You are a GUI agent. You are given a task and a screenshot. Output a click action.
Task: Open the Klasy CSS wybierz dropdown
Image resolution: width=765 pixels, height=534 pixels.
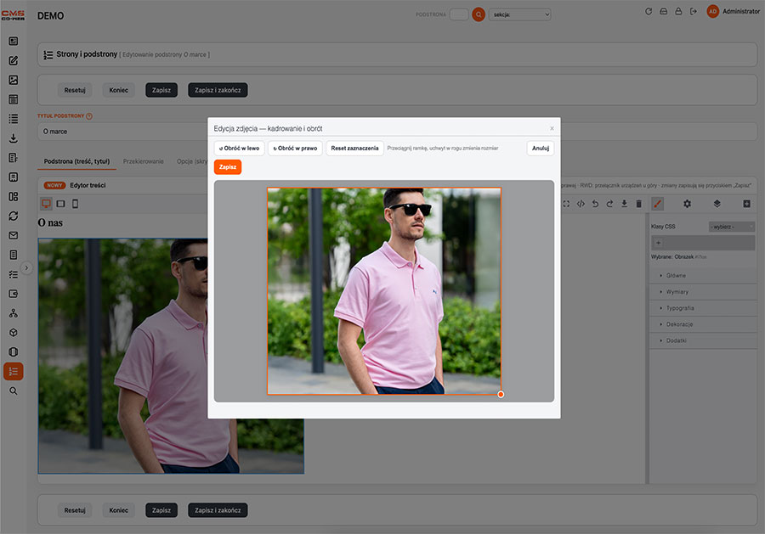pyautogui.click(x=732, y=227)
